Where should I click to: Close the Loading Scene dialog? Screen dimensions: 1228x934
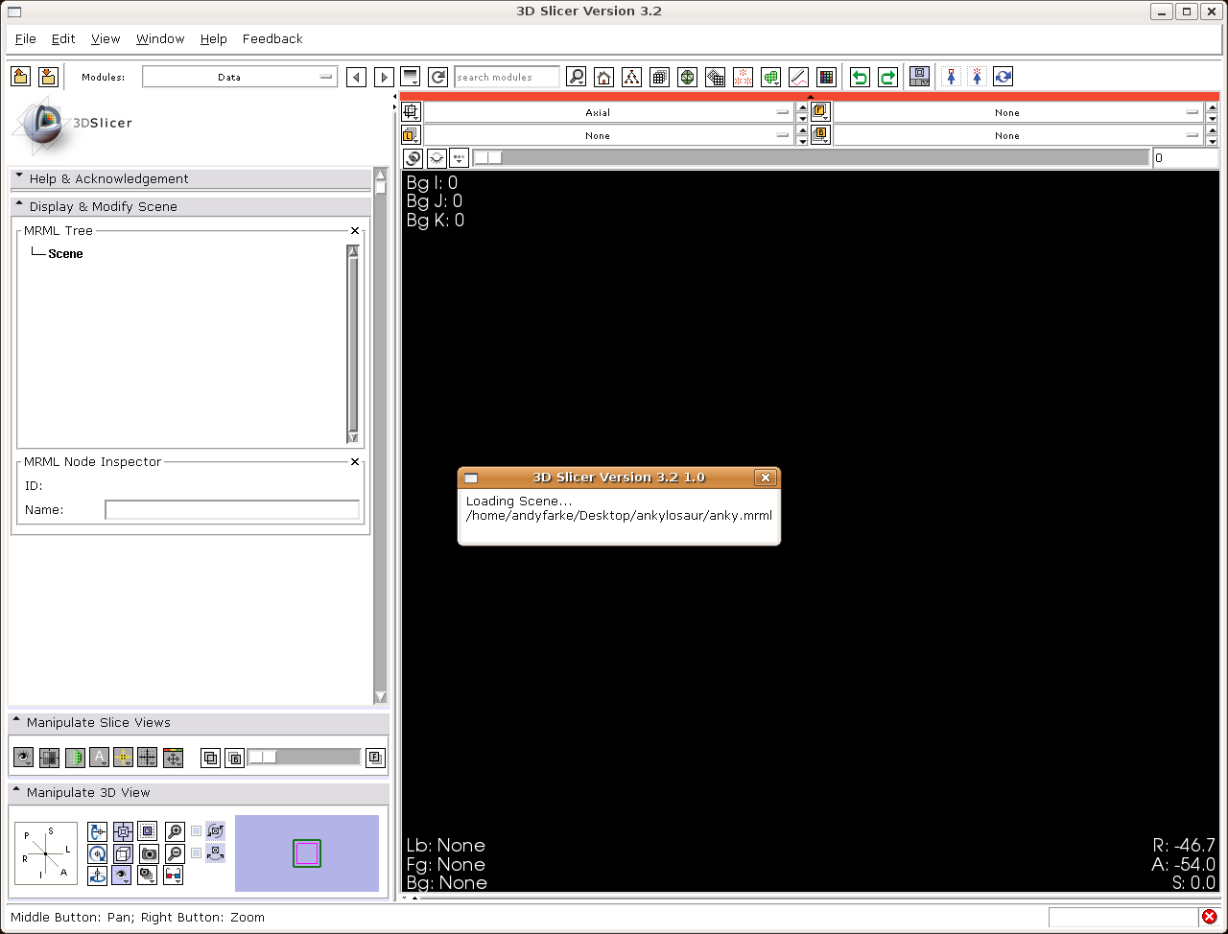click(765, 478)
